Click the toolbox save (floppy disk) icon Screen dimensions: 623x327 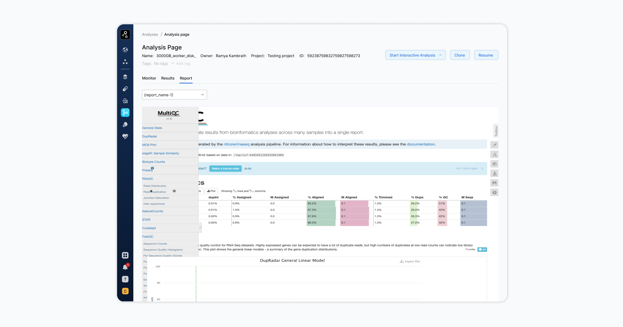494,183
